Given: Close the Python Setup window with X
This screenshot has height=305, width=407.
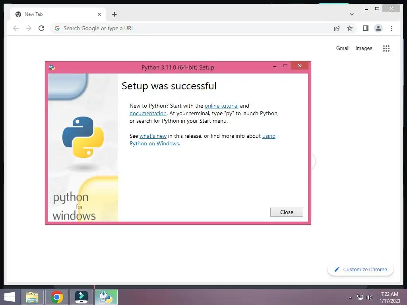Looking at the screenshot, I should [300, 66].
